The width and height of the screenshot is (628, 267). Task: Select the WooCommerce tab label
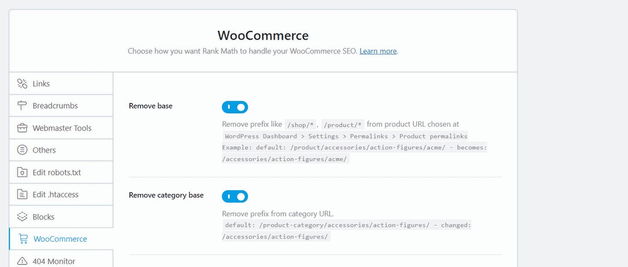(60, 239)
